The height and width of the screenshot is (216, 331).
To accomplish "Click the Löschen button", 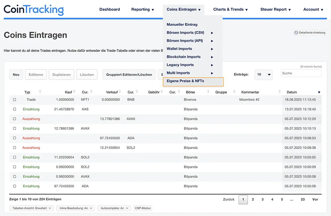I will click(x=87, y=75).
